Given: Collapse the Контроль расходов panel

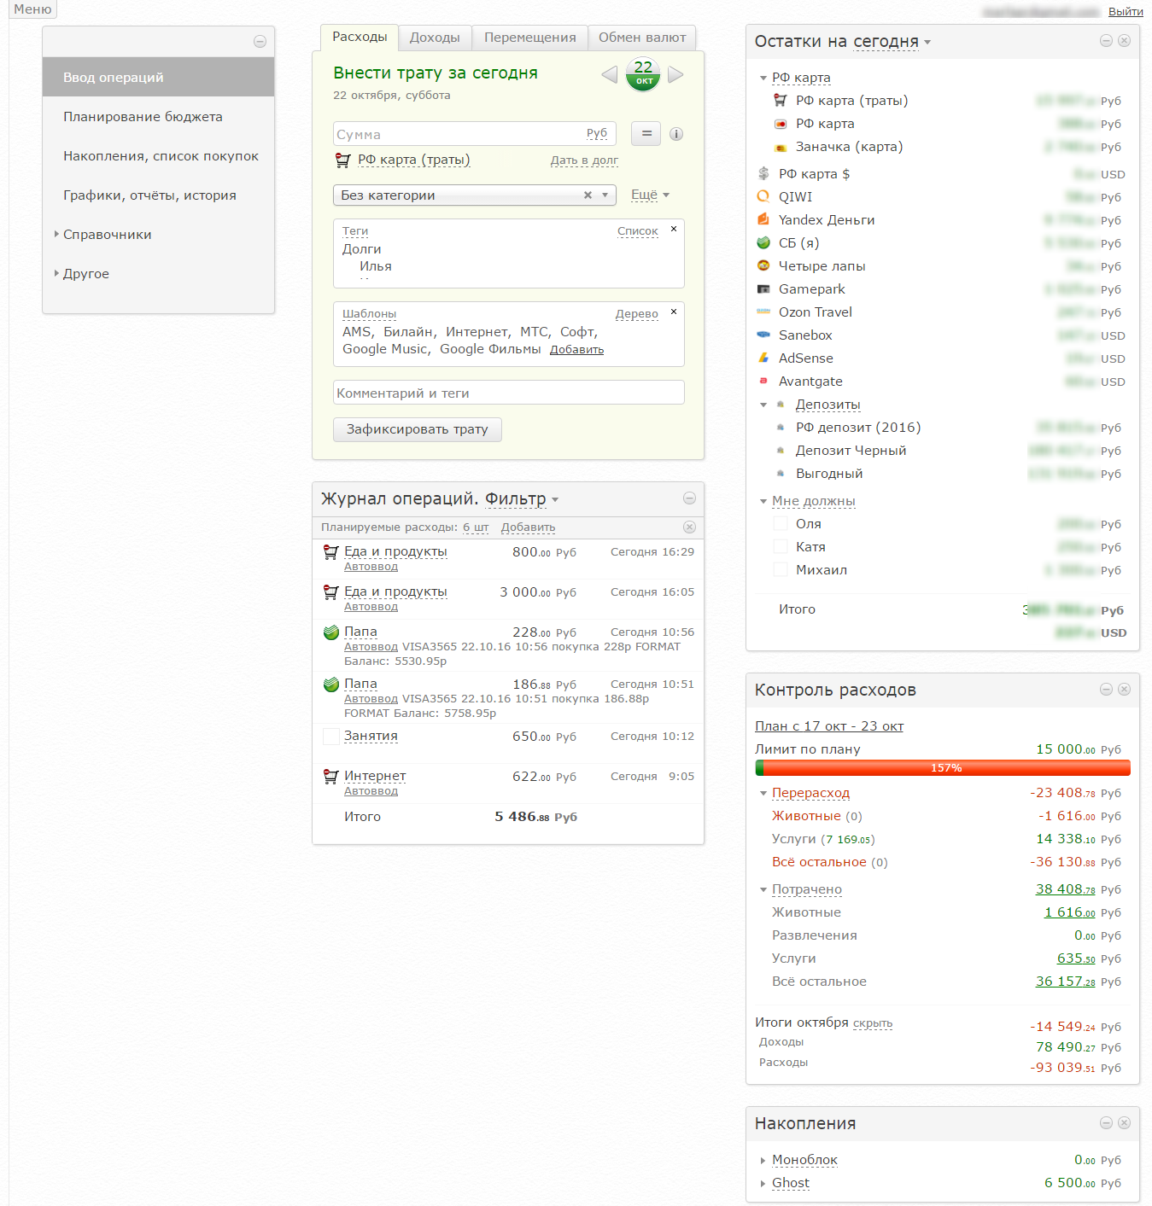Looking at the screenshot, I should tap(1106, 690).
